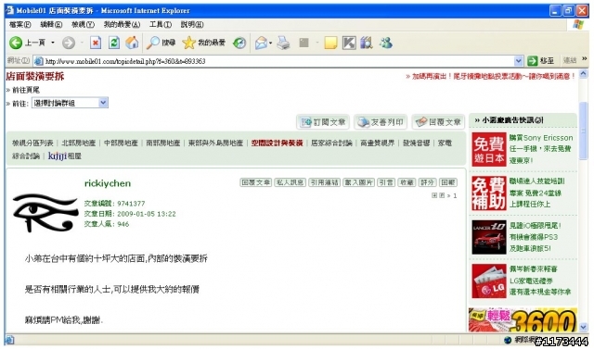594x349 pixels.
Task: Click the small 回覆文章 post button
Action: pos(256,182)
